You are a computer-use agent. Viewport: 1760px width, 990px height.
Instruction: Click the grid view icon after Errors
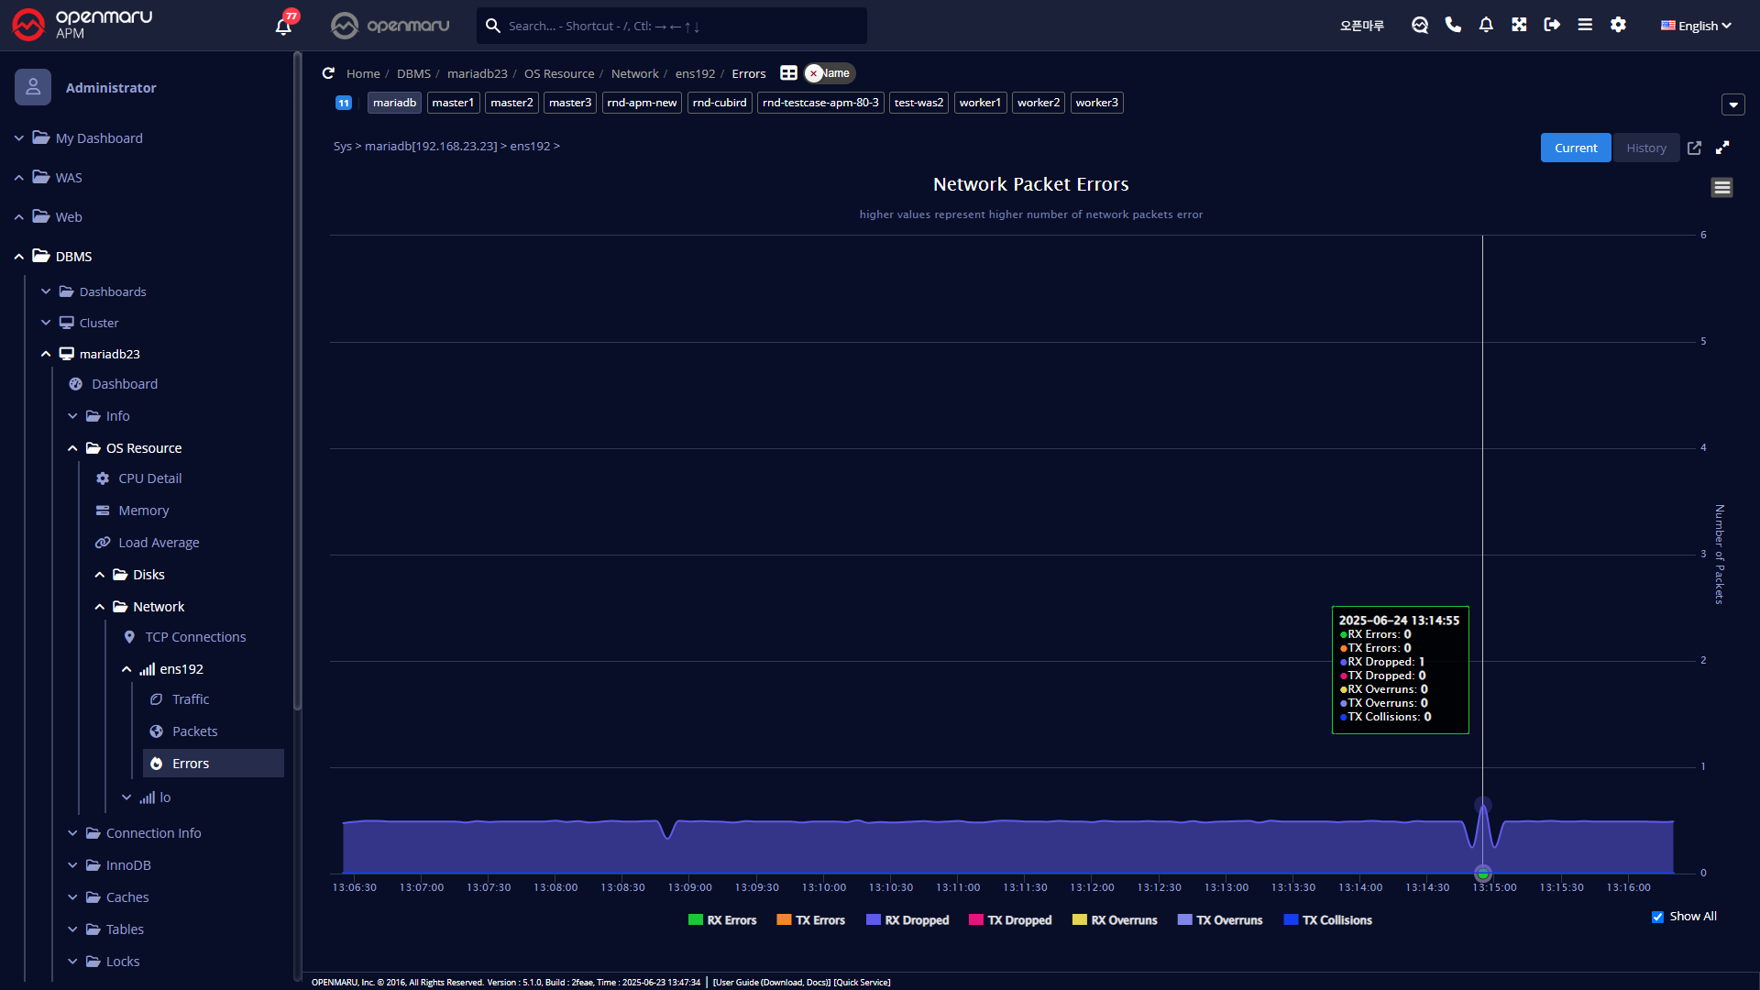pos(788,73)
